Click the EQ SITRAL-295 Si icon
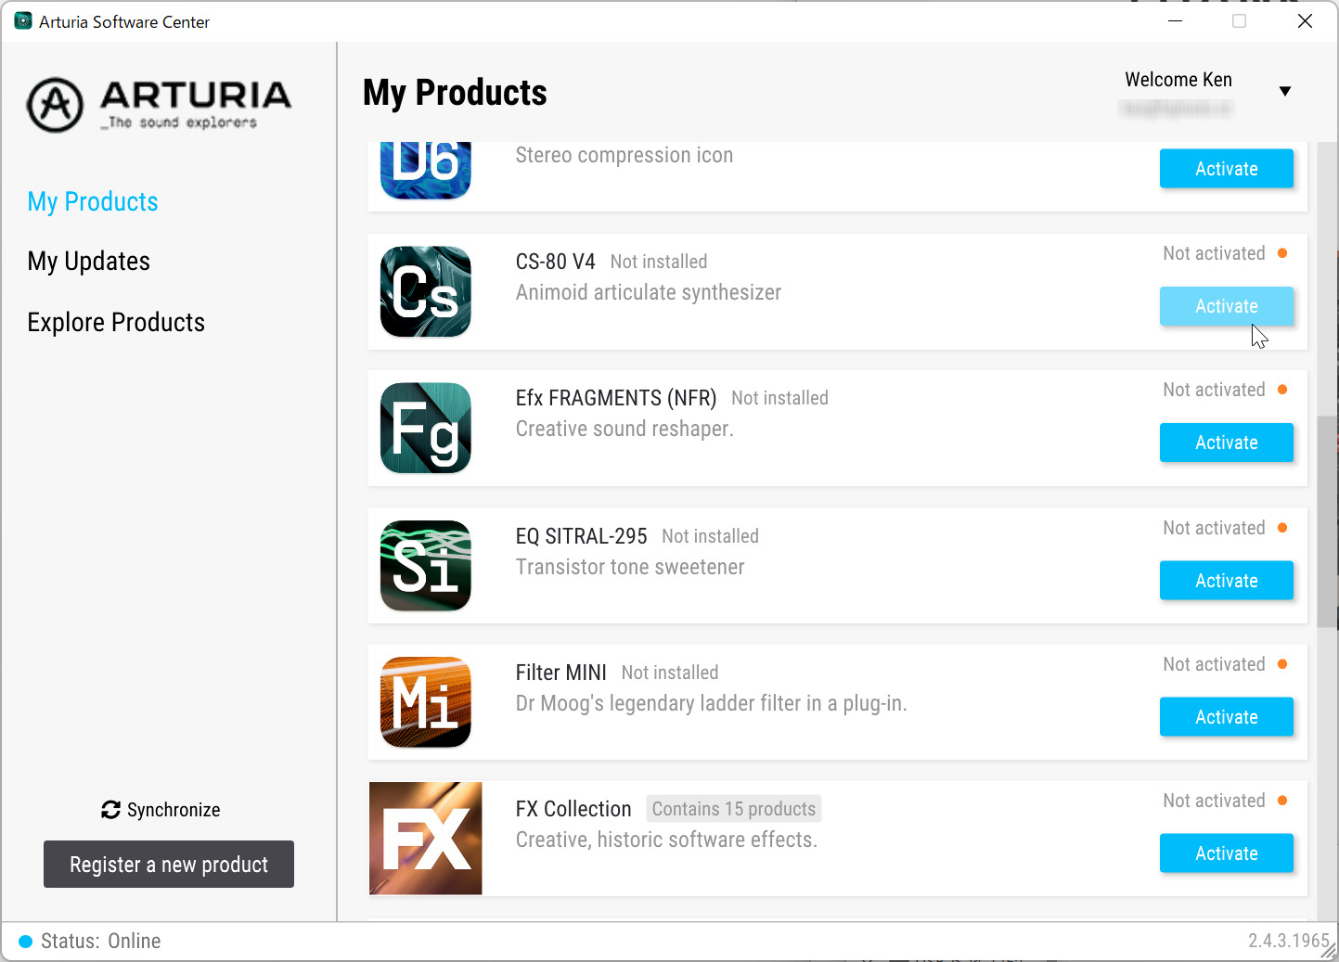This screenshot has width=1339, height=962. click(x=426, y=565)
